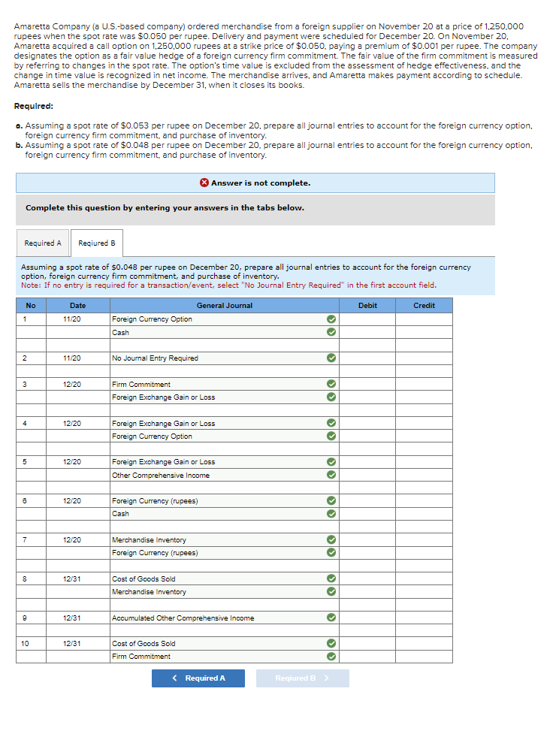Click debit cell for Accumulated Other Comprehensive Income
Image resolution: width=556 pixels, height=743 pixels.
(367, 618)
